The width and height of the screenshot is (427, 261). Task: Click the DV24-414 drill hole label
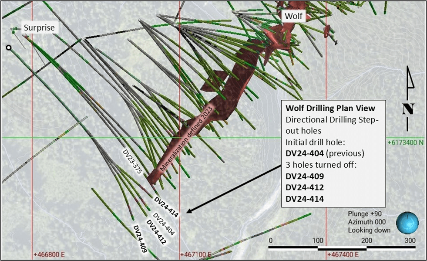[x=166, y=205]
